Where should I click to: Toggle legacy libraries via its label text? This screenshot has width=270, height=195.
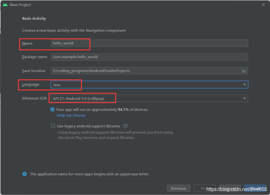click(88, 126)
